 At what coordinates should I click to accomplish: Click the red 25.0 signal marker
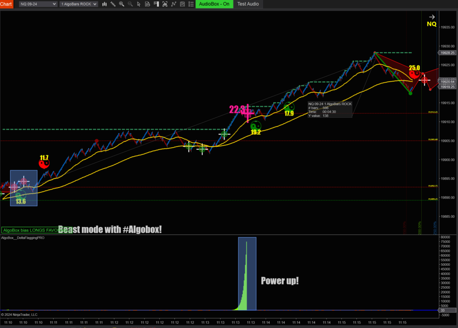click(x=415, y=73)
